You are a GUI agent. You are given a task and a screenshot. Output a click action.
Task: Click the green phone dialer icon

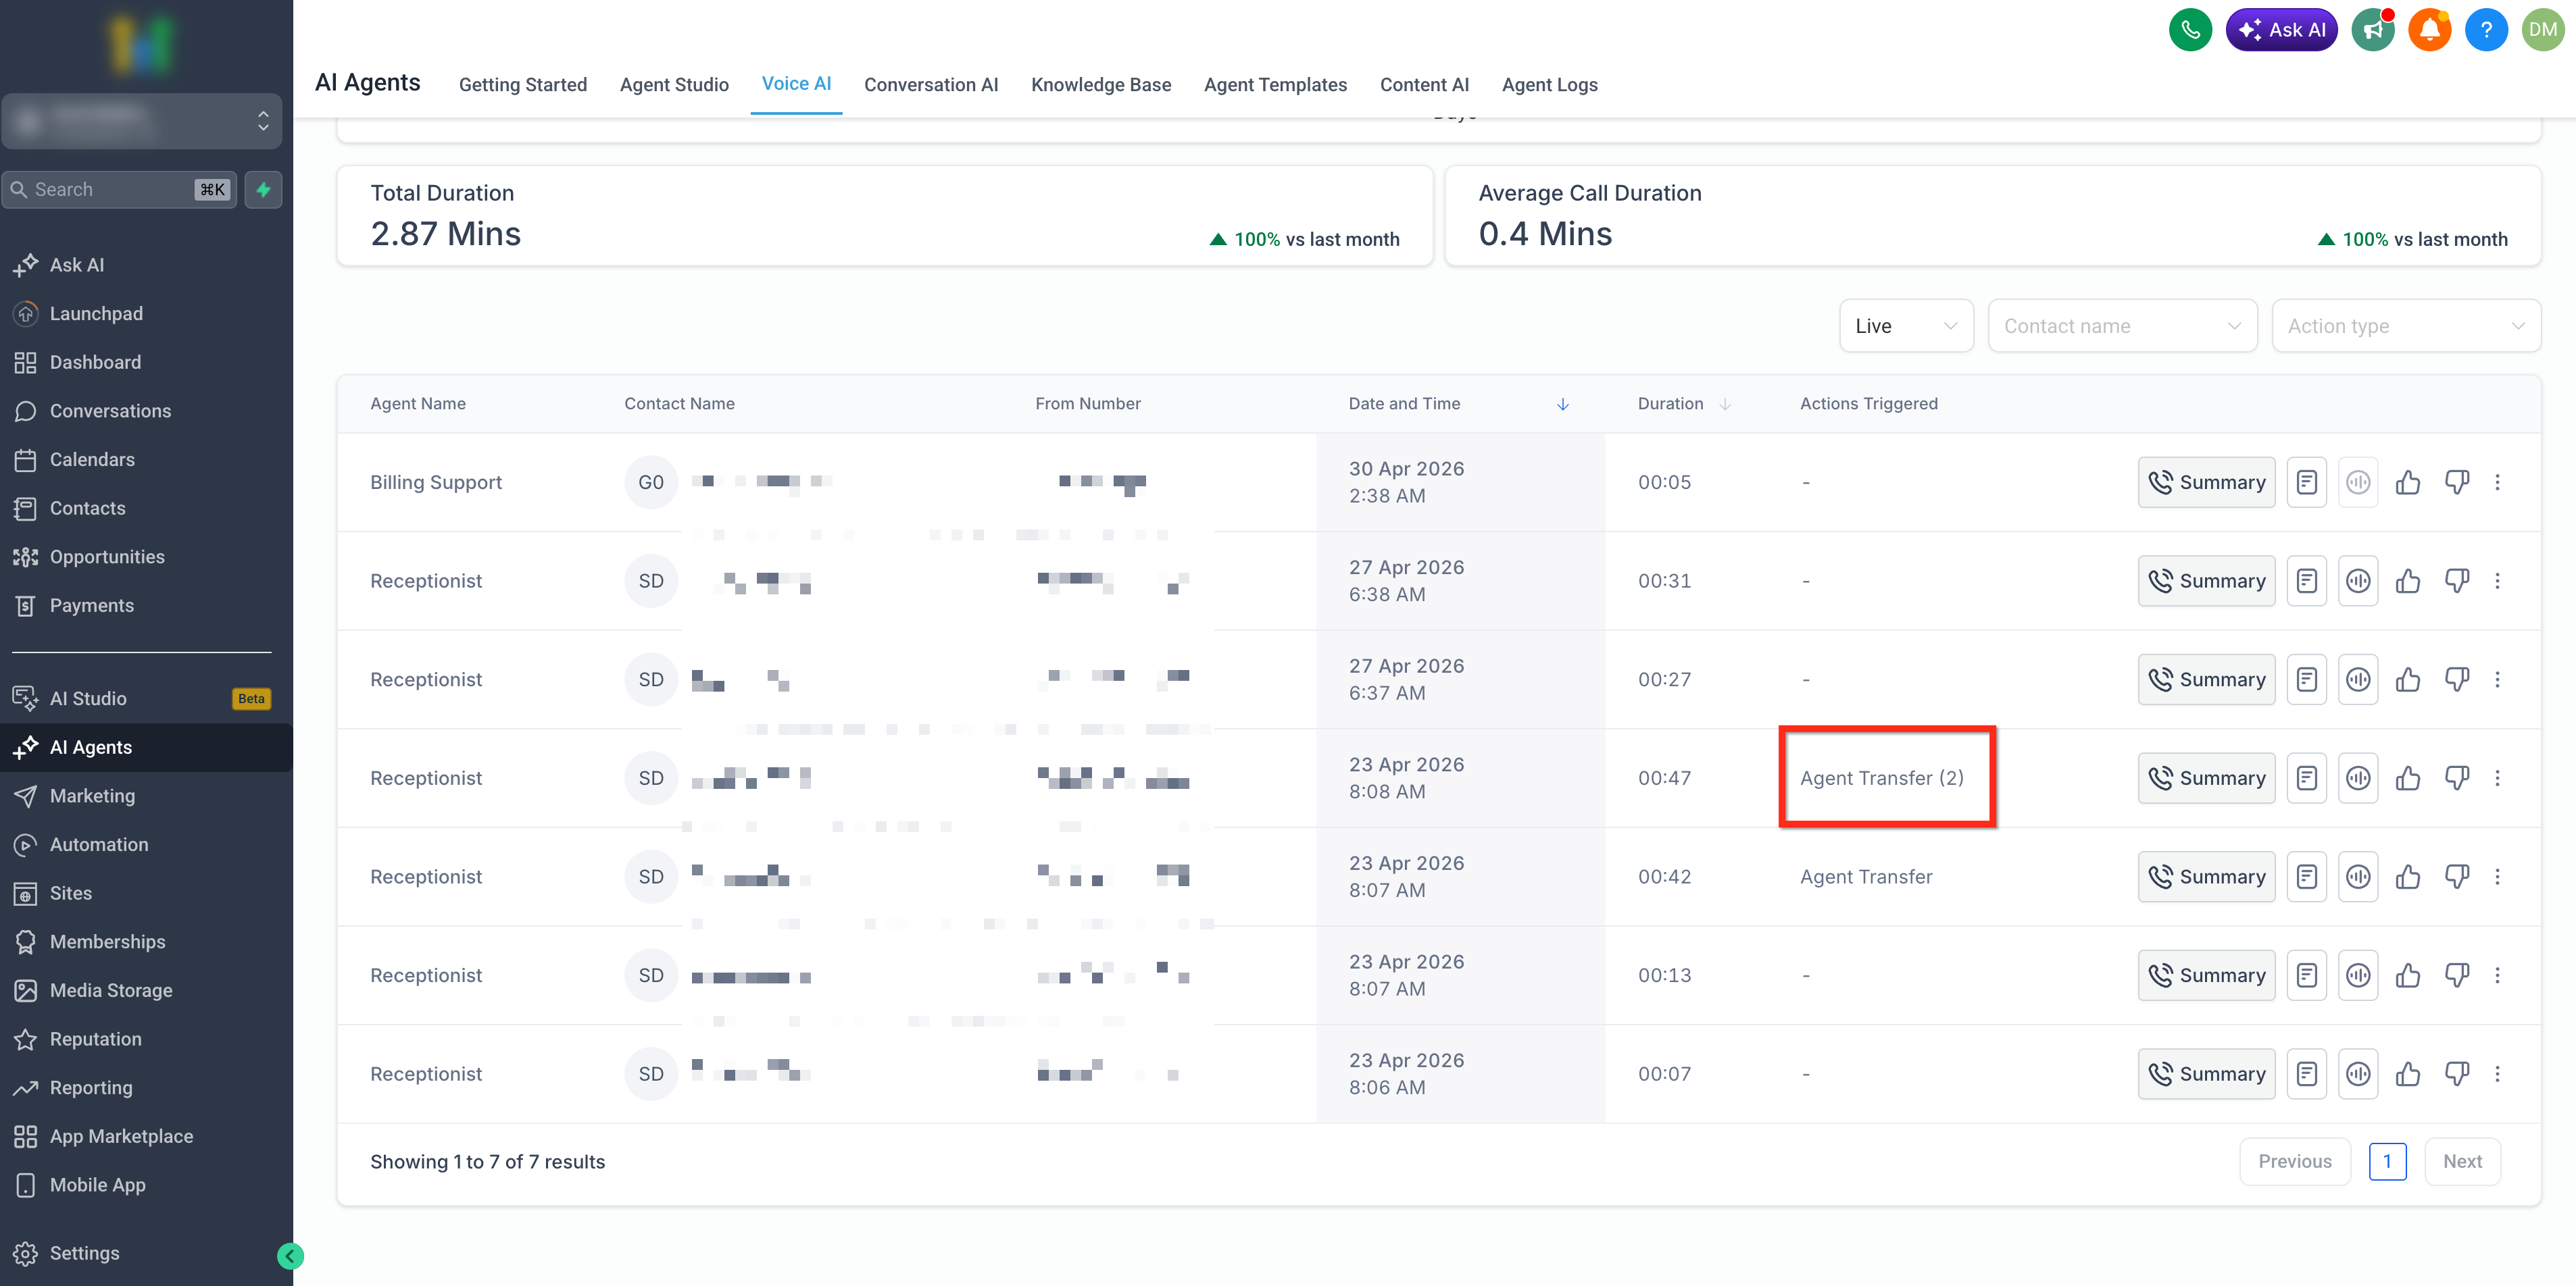(2189, 30)
